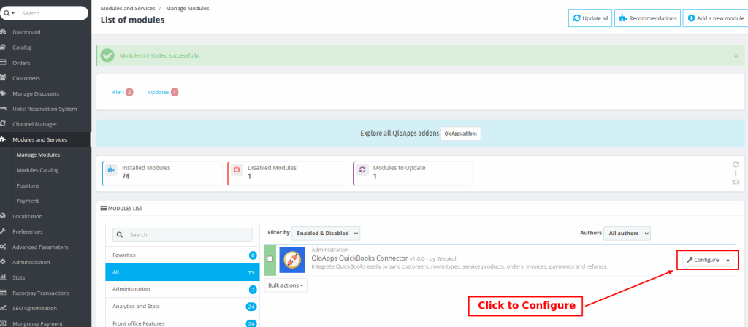Click the Preferences wrench icon
748x327 pixels.
point(3,231)
